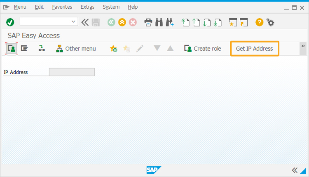309x177 pixels.
Task: Focus the transaction command field
Action: coord(49,21)
